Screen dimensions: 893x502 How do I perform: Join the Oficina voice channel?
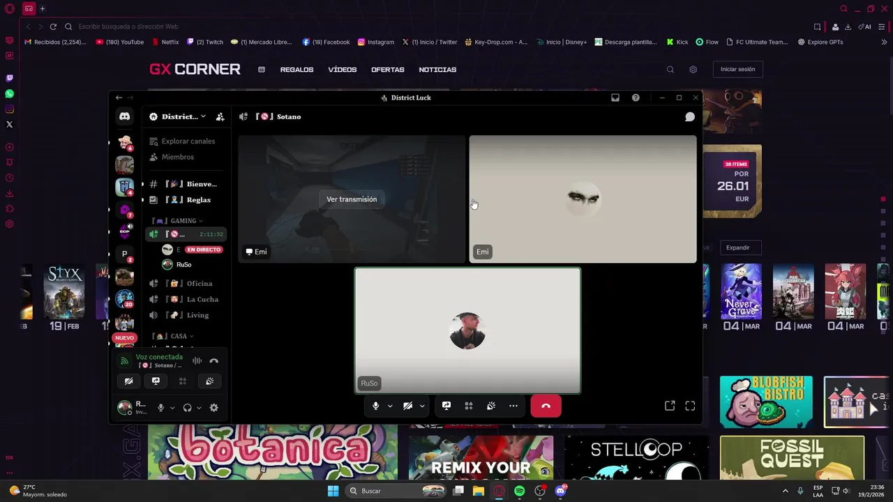(x=186, y=284)
